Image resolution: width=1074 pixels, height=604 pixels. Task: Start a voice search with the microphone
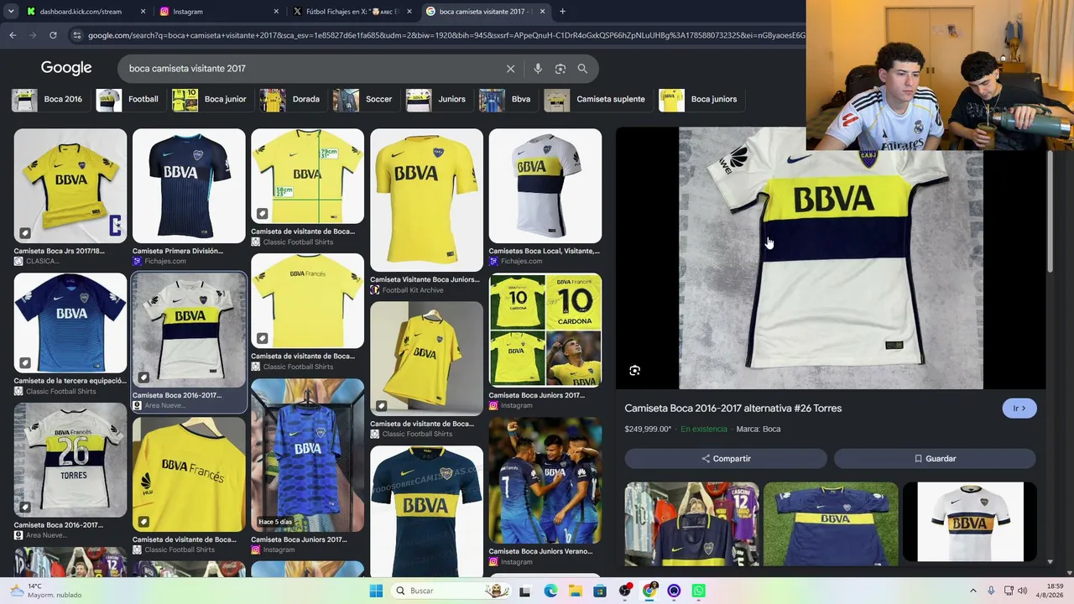pos(538,69)
